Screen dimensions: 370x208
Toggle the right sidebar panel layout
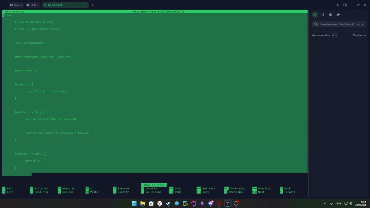click(345, 5)
